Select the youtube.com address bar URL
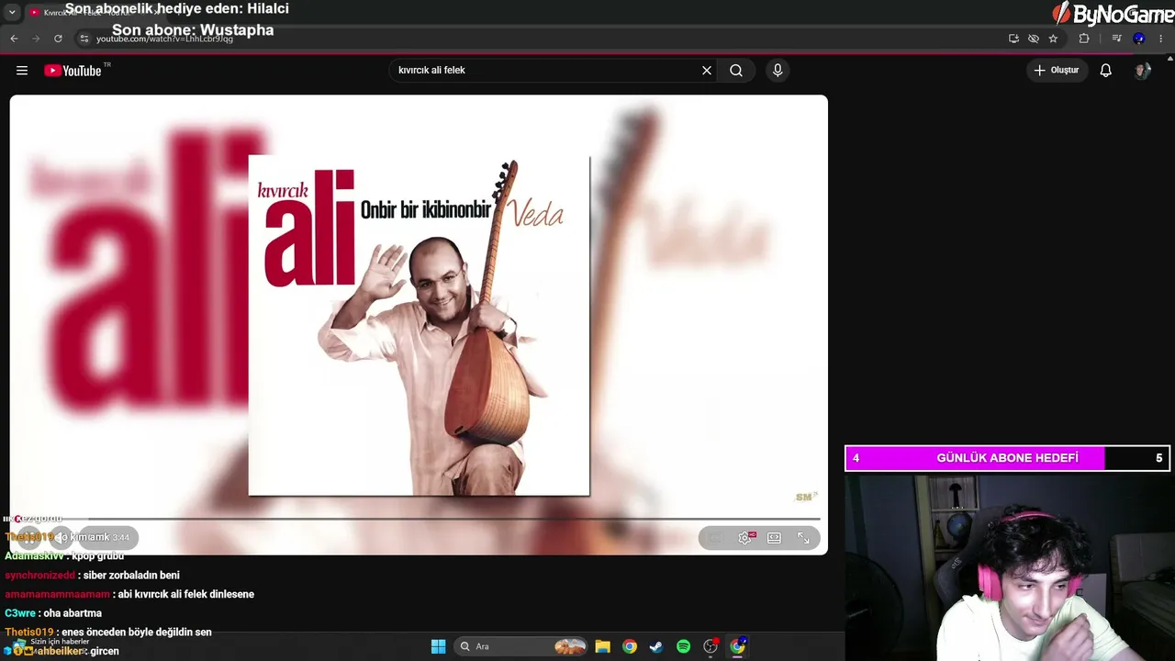The width and height of the screenshot is (1175, 661). pyautogui.click(x=165, y=39)
